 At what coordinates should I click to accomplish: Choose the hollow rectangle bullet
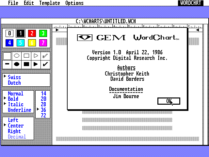(26, 56)
